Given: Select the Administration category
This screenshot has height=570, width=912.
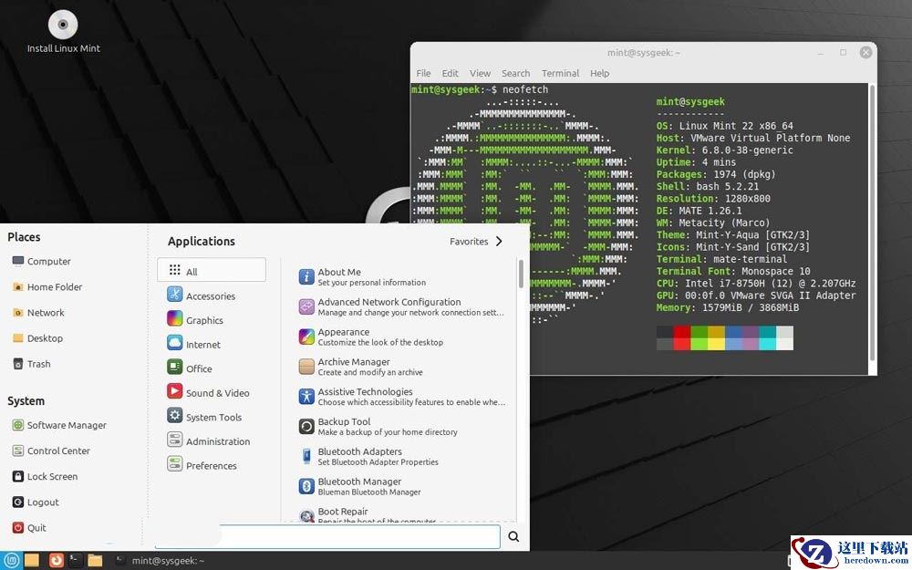Looking at the screenshot, I should click(208, 440).
